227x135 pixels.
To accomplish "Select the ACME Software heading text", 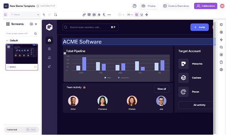I will [x=82, y=42].
